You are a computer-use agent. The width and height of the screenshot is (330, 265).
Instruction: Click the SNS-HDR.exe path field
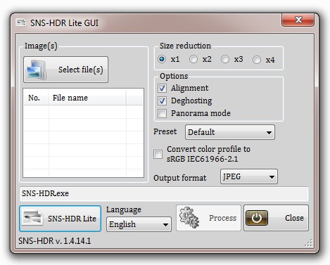(164, 193)
